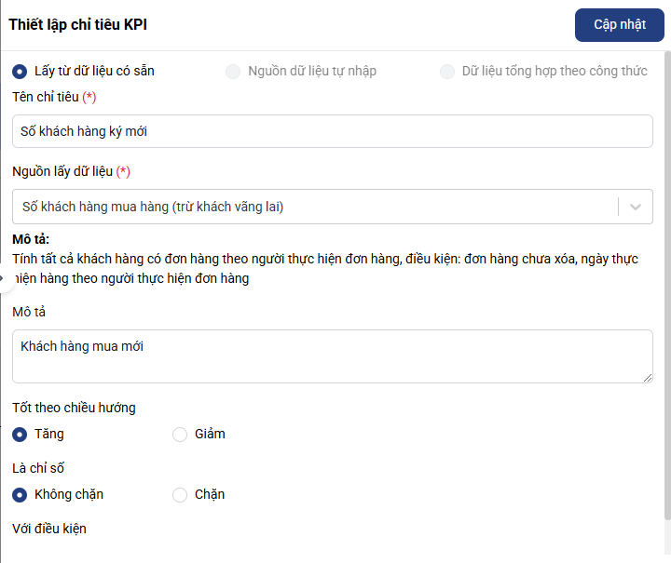The height and width of the screenshot is (563, 671).
Task: Select the 'Không chặn' radio option
Action: click(x=20, y=494)
